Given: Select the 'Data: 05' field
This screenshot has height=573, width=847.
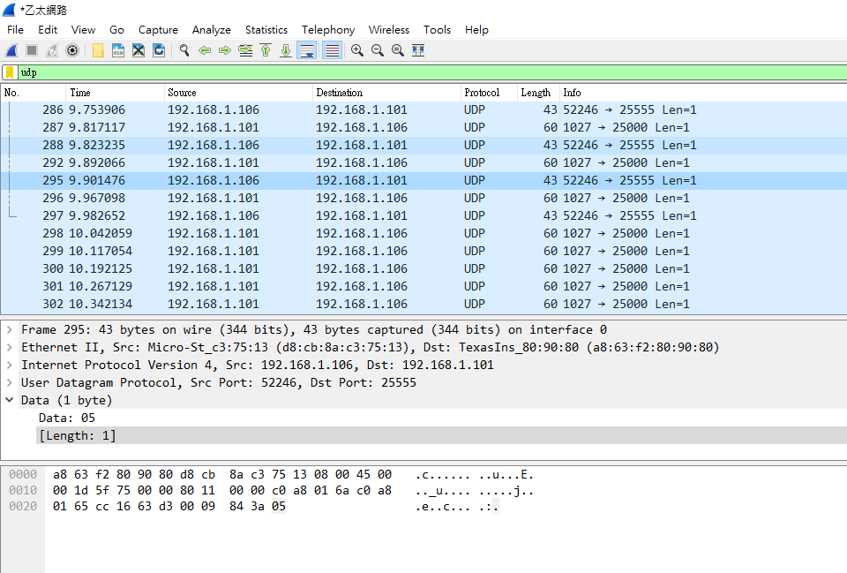Looking at the screenshot, I should 66,418.
